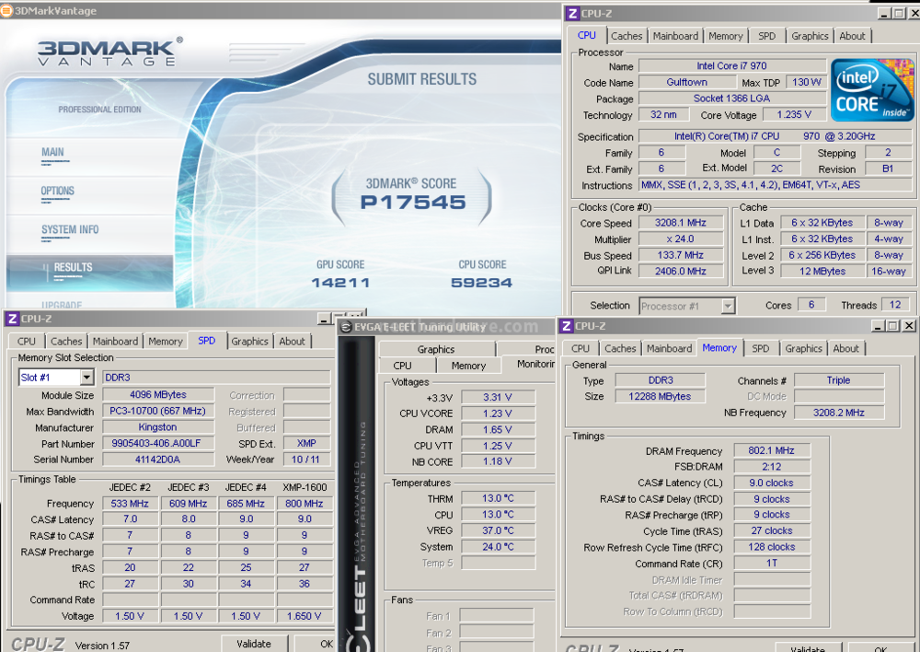Image resolution: width=920 pixels, height=652 pixels.
Task: Switch to CPU tab in the SPD CPU-Z window
Action: [x=27, y=342]
